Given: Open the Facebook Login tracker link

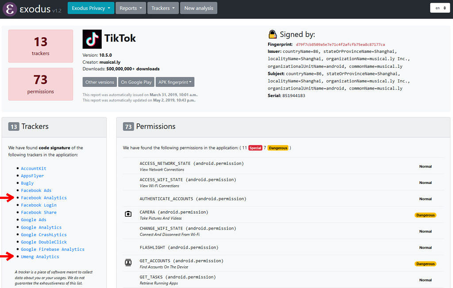Looking at the screenshot, I should pos(39,205).
